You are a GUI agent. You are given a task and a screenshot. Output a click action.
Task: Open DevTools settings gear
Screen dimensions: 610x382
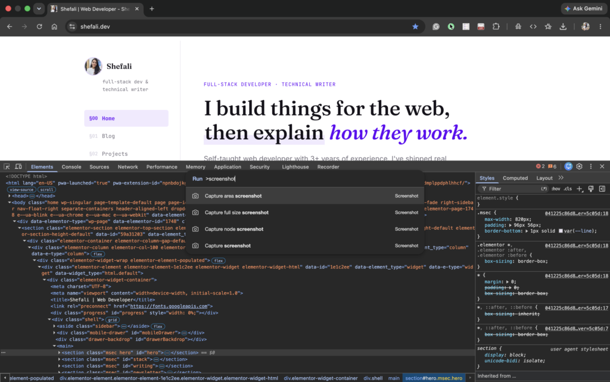click(x=579, y=167)
